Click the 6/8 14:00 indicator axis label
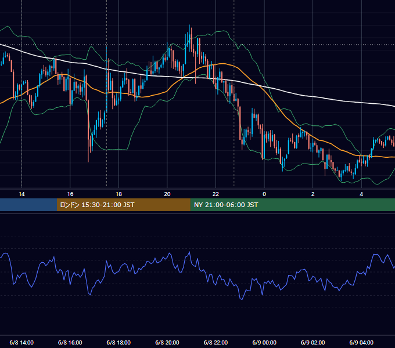This screenshot has width=395, height=348. 21,342
